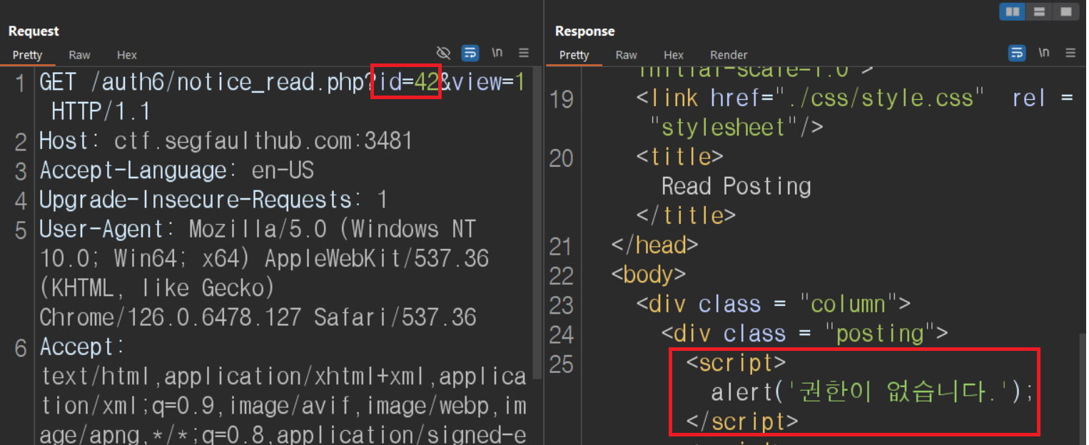Click the opening <title> tag in response
1089x445 pixels.
679,157
